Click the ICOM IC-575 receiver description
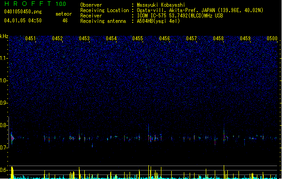The image size is (282, 179). click(x=180, y=16)
